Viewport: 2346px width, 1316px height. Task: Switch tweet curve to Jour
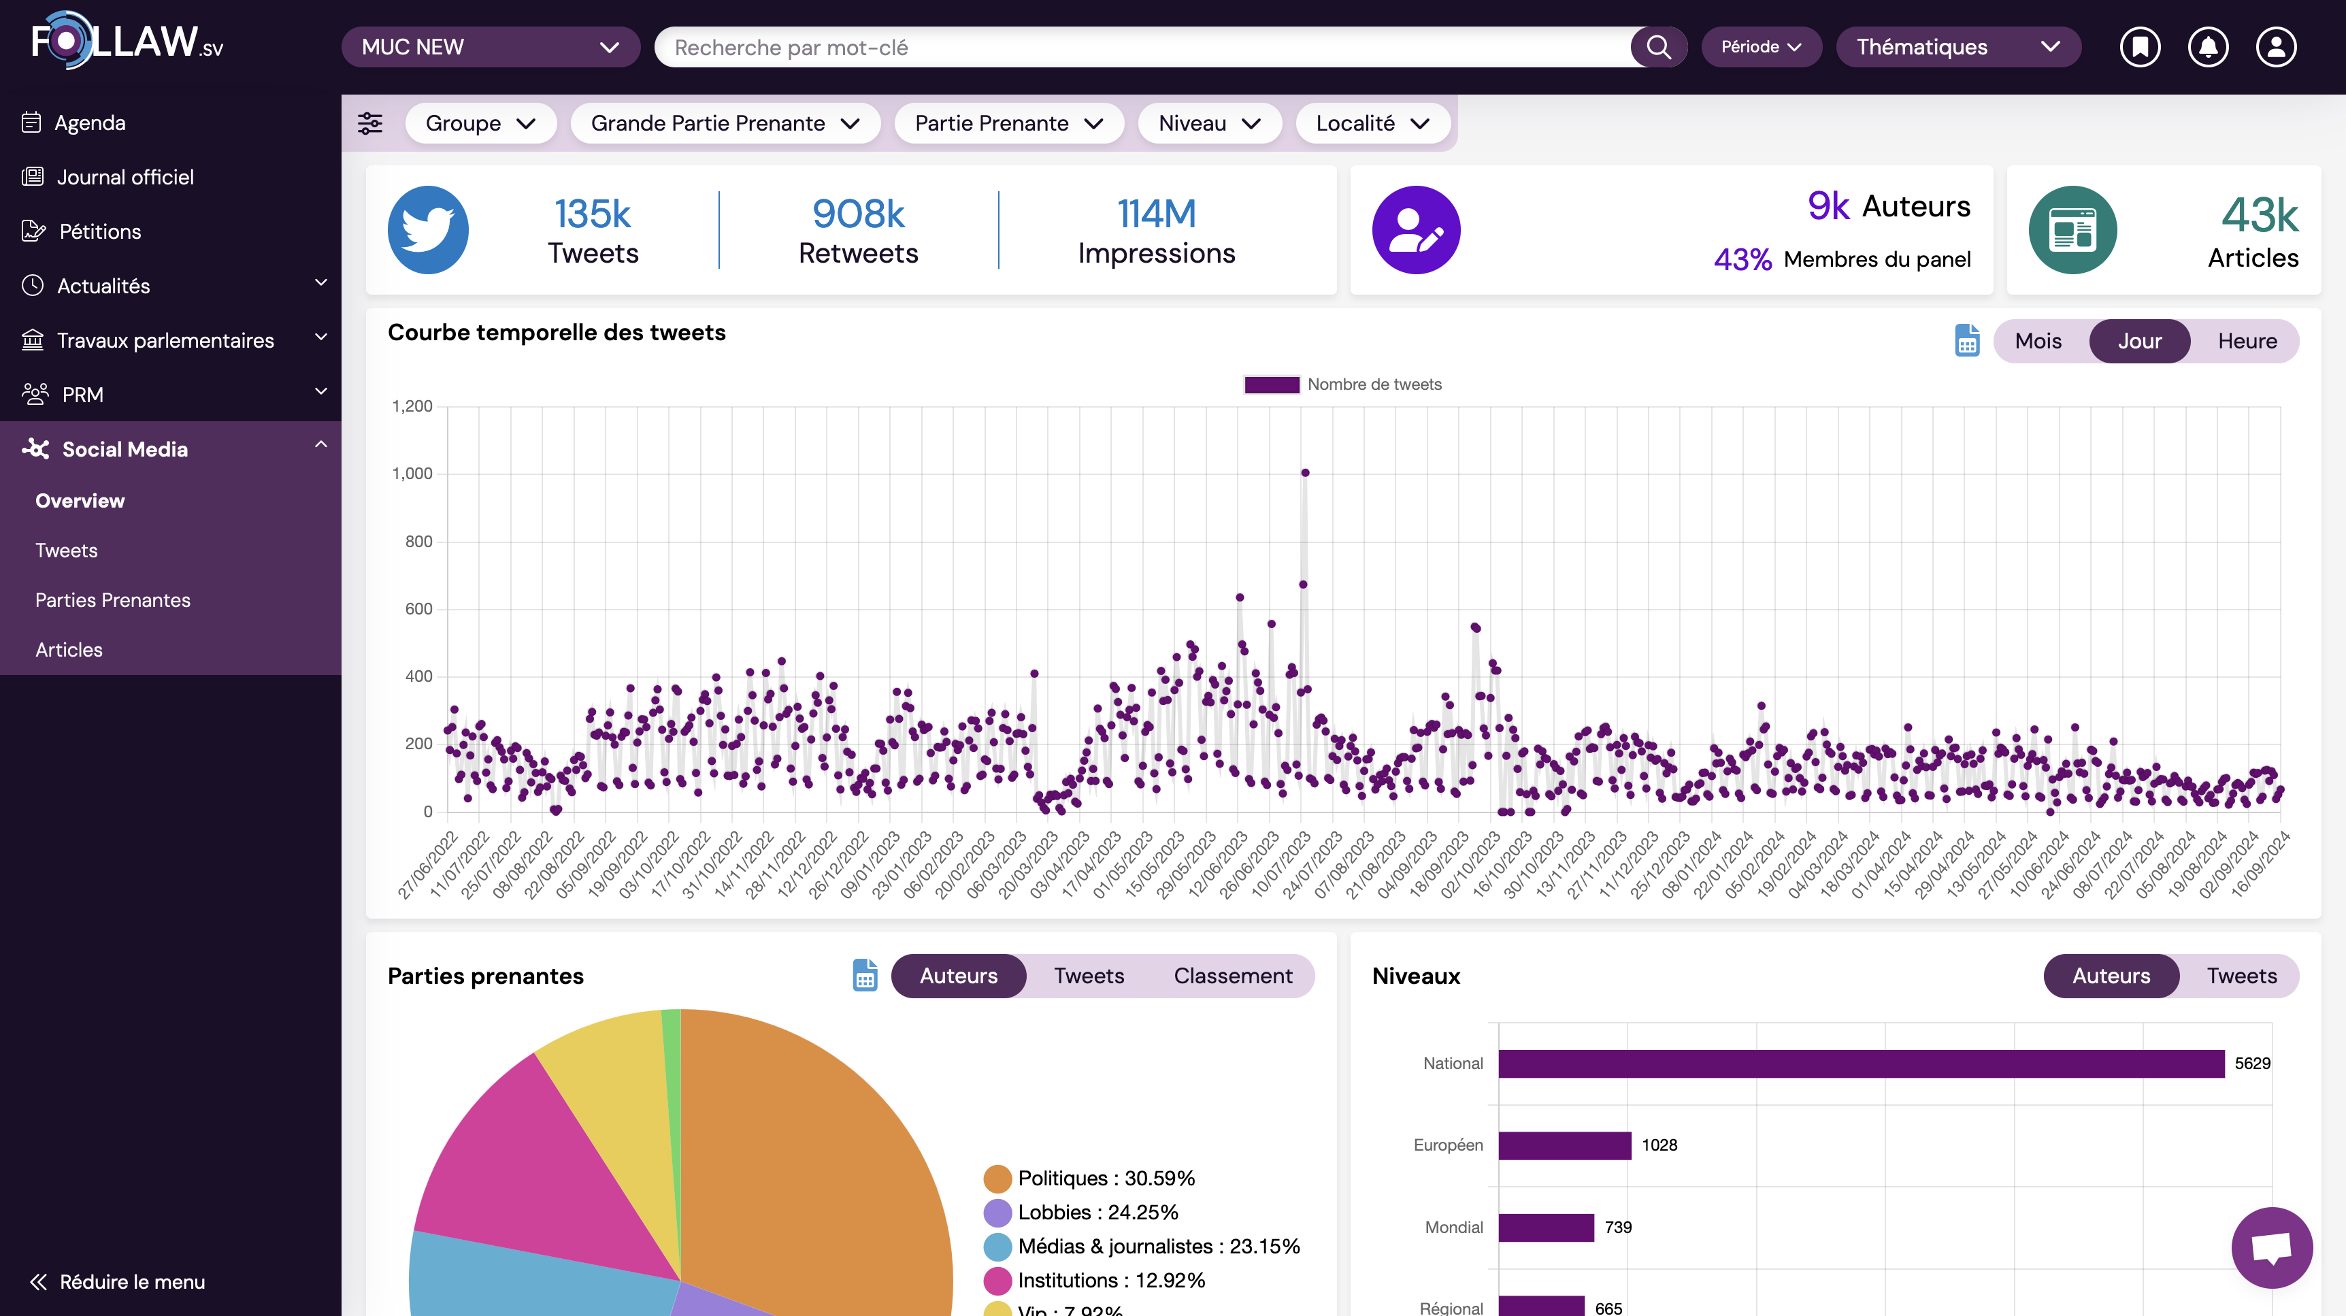2139,341
